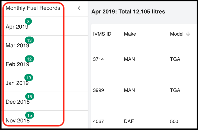Open the Mar 2019 fuel records

[17, 46]
